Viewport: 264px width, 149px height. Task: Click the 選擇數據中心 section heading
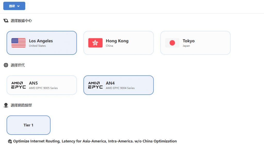tap(21, 21)
